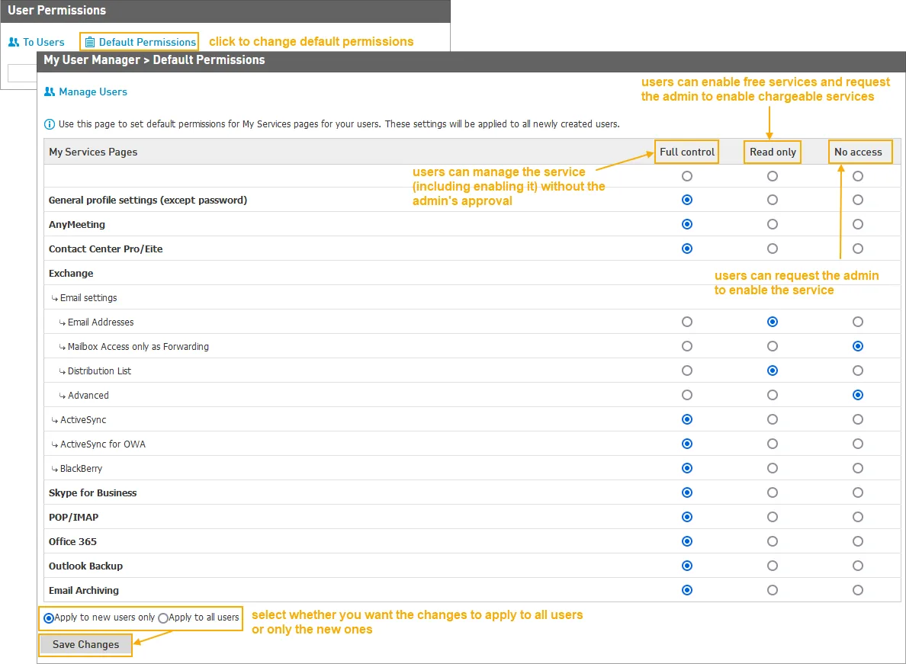
Task: Set POP/IMAP to Read only
Action: (772, 517)
